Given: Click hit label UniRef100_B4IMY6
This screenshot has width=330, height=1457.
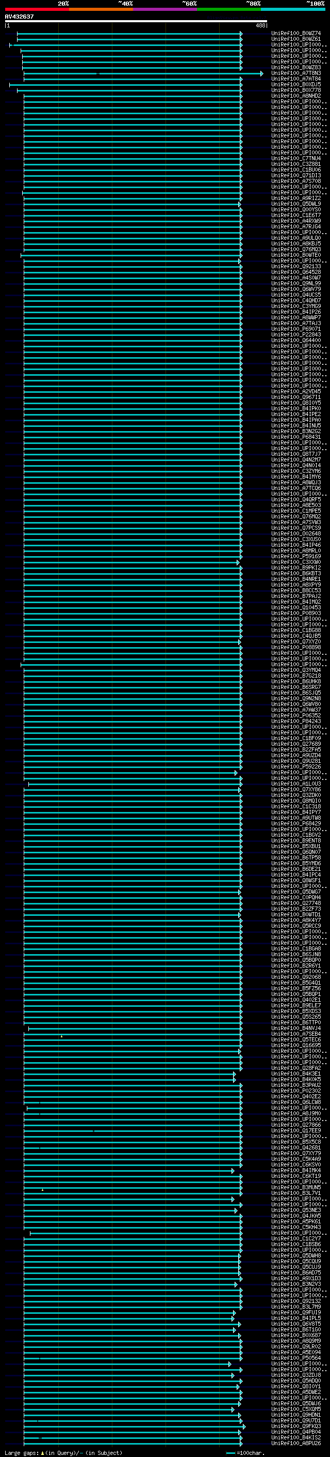Looking at the screenshot, I should (x=296, y=477).
